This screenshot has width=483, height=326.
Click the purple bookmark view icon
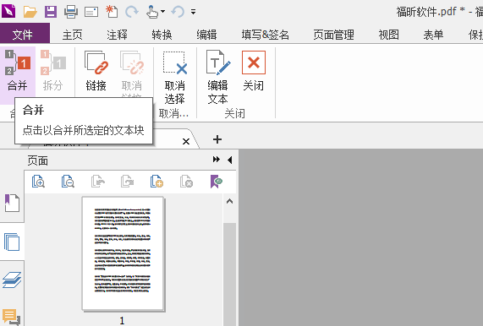217,182
